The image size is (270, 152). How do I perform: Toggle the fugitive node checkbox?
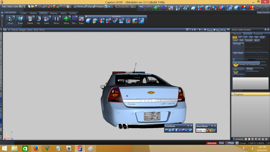click(x=234, y=94)
